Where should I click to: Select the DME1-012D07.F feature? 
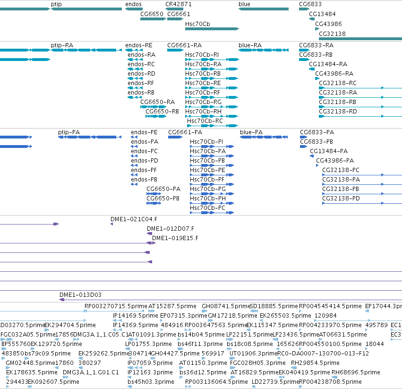[149, 233]
